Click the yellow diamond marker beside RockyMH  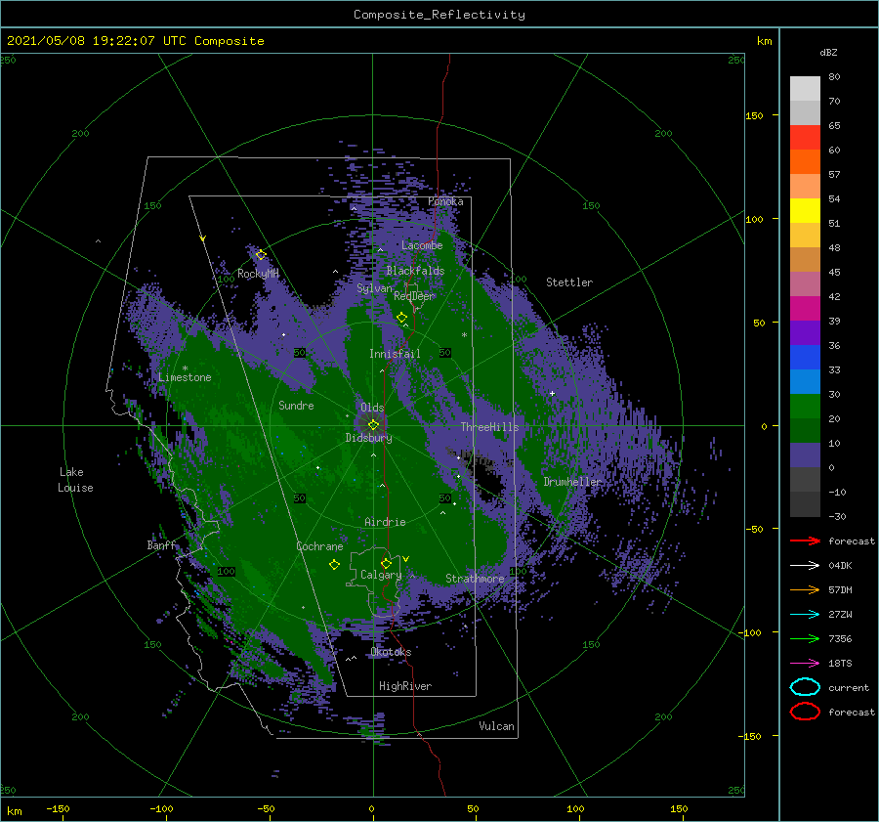pyautogui.click(x=261, y=255)
